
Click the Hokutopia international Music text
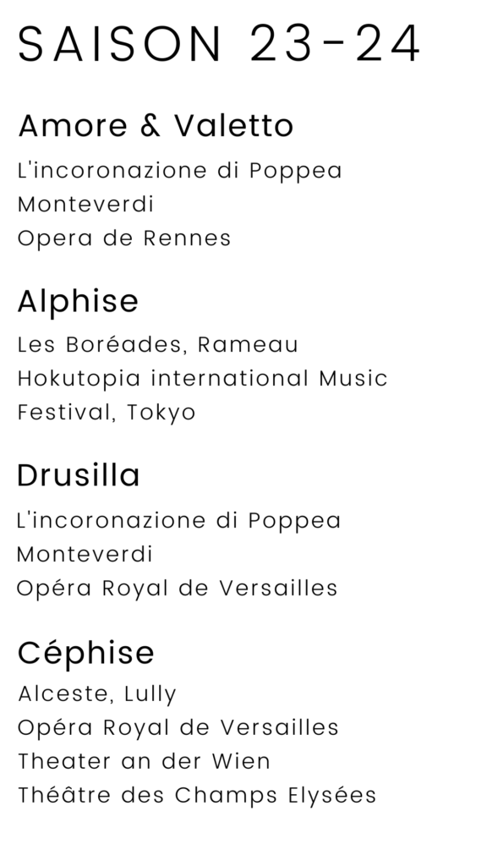tap(203, 379)
